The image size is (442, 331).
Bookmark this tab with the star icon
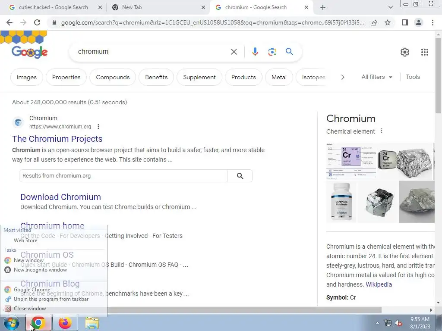click(388, 22)
